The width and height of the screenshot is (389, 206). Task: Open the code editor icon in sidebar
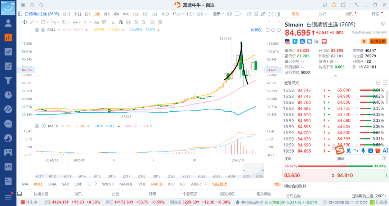pos(8,166)
